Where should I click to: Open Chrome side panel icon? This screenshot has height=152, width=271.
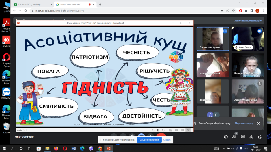pos(252,11)
